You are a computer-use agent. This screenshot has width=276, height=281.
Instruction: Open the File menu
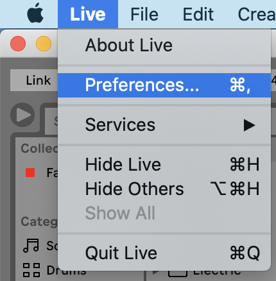(x=144, y=14)
